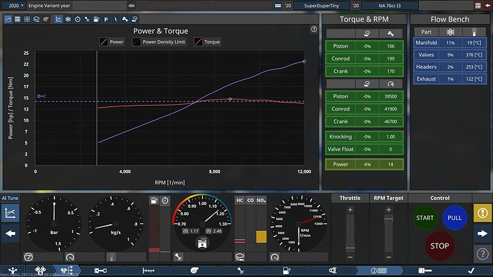Select the HC emissions tab

coord(239,201)
